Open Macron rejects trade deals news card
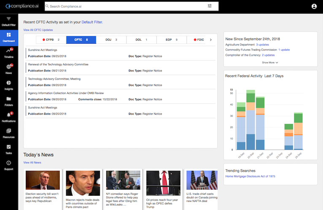This screenshot has height=210, width=323. 83,189
